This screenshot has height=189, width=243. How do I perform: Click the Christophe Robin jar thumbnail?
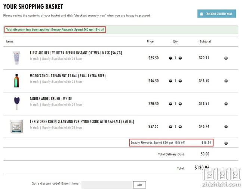16,126
